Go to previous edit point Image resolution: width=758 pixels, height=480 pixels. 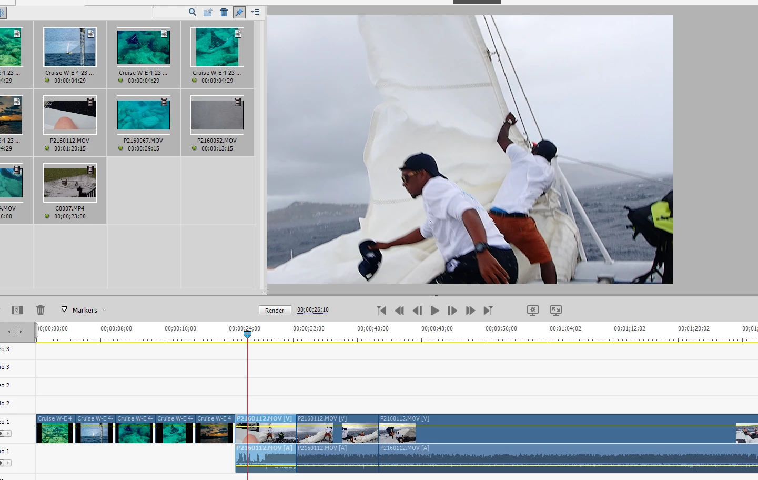(382, 311)
